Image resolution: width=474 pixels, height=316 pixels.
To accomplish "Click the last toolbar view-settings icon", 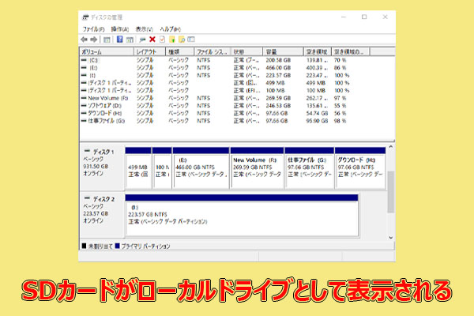I will (x=191, y=39).
